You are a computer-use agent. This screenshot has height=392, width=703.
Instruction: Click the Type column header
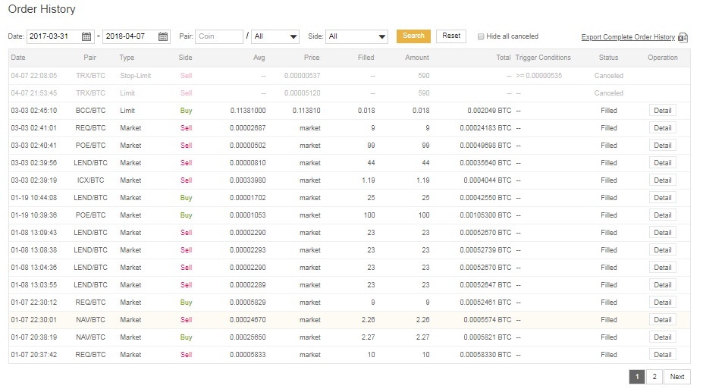[x=127, y=58]
